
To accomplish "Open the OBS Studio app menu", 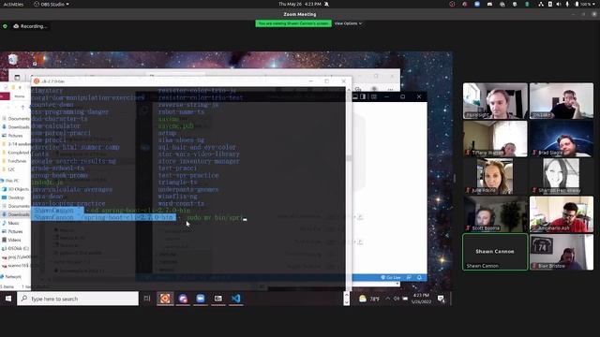I will click(x=52, y=4).
